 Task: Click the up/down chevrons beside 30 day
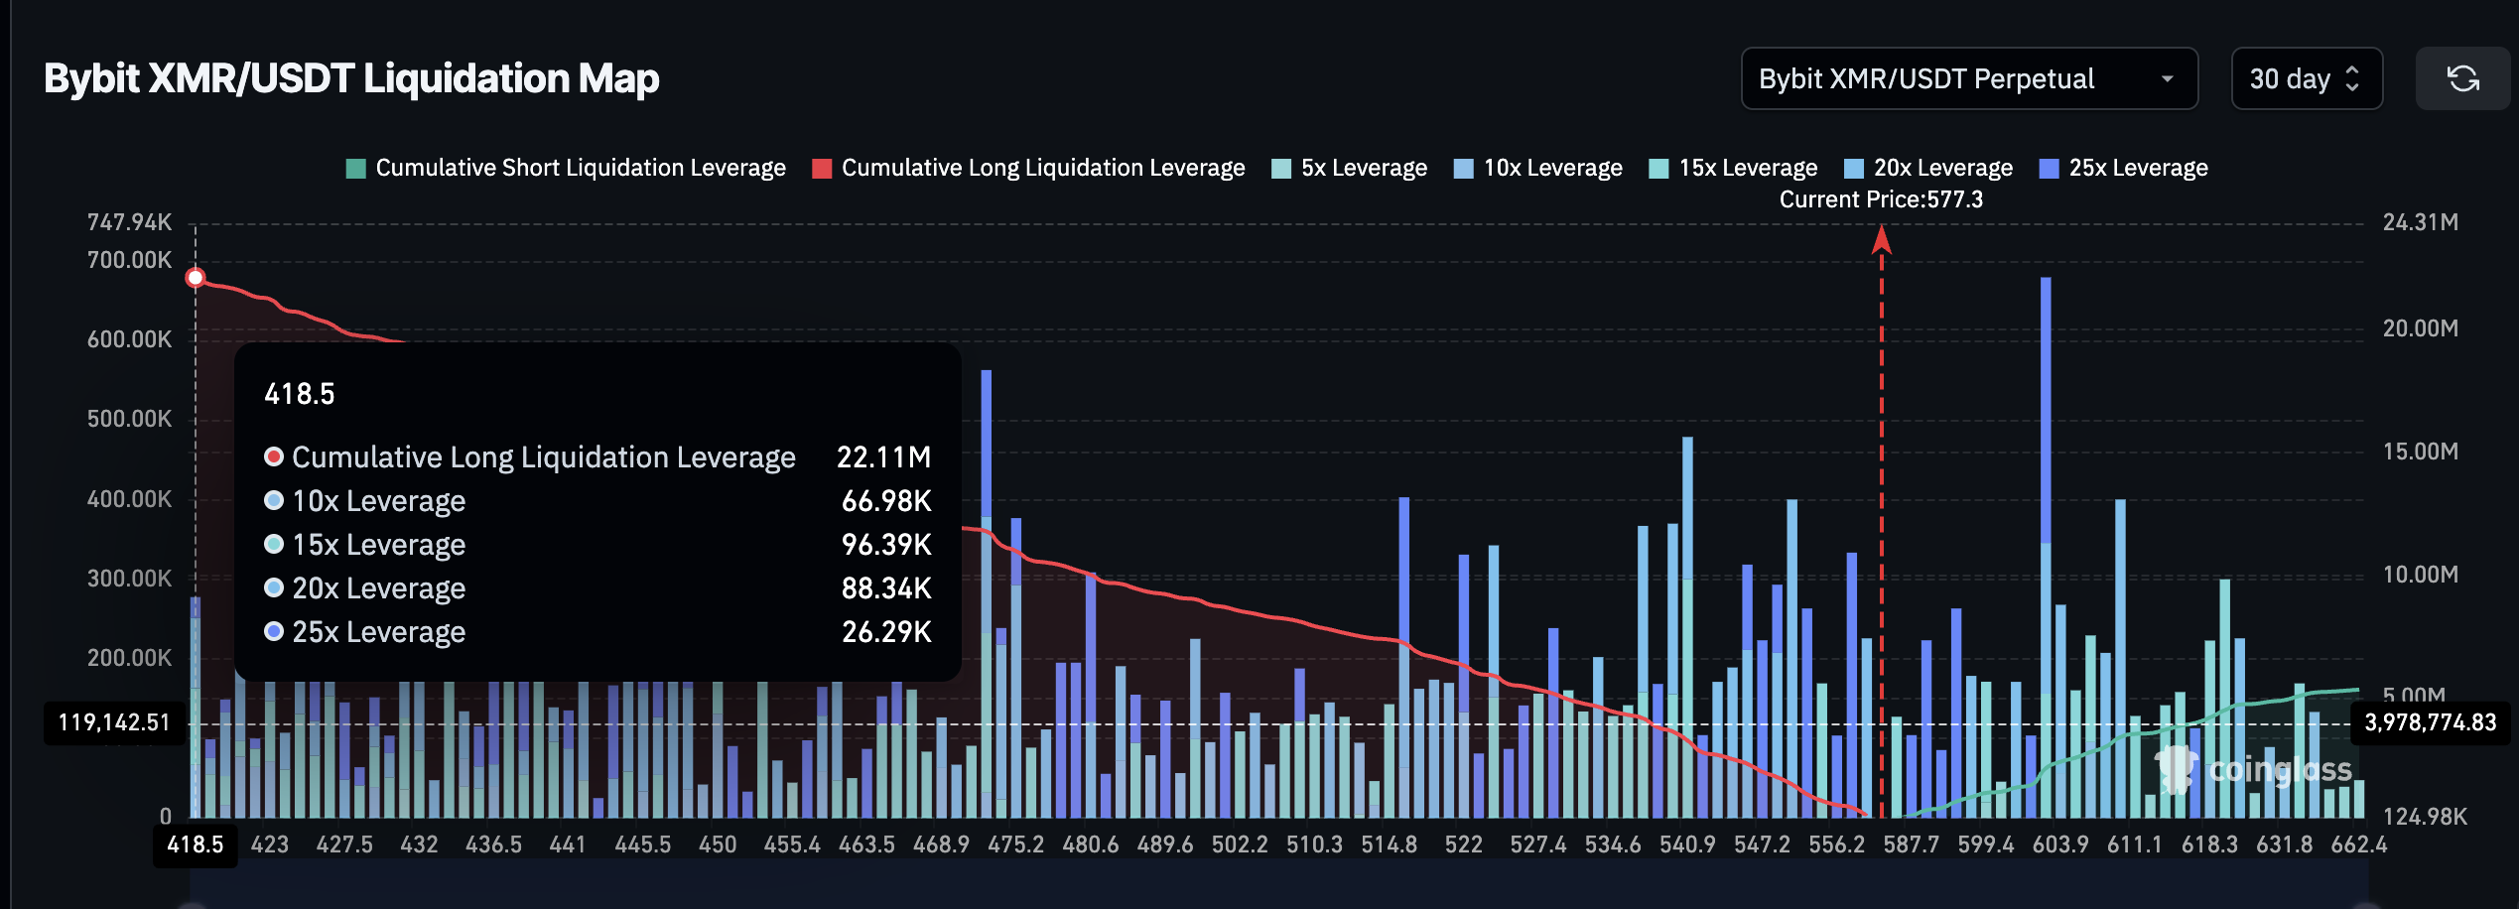coord(2352,78)
